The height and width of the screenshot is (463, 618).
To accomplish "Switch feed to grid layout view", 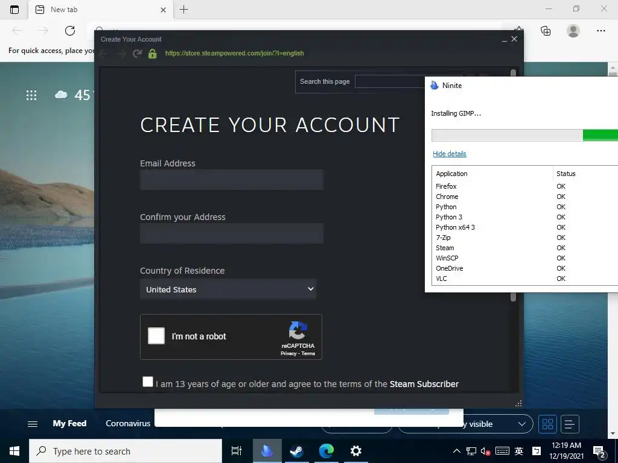I will pos(547,424).
